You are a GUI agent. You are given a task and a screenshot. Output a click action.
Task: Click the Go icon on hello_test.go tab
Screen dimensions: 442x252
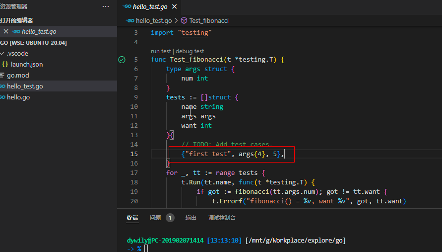click(127, 6)
